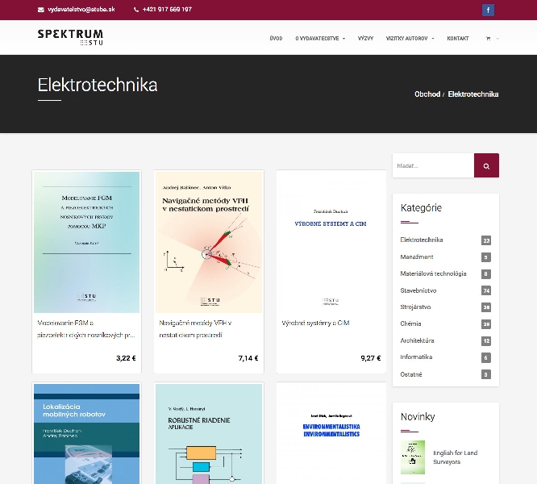537x484 pixels.
Task: Click the Spektrum STU logo
Action: tap(70, 37)
